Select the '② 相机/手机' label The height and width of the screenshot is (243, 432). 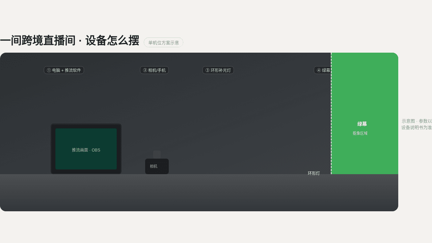(154, 70)
